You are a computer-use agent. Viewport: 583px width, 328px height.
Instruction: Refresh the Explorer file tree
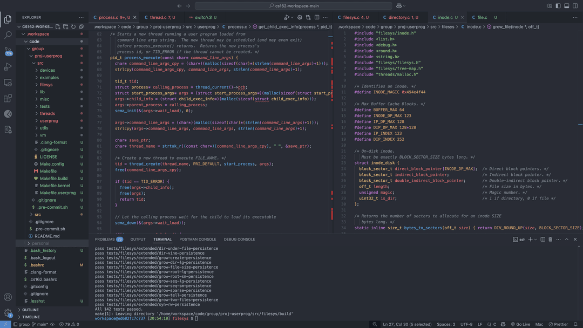click(73, 26)
